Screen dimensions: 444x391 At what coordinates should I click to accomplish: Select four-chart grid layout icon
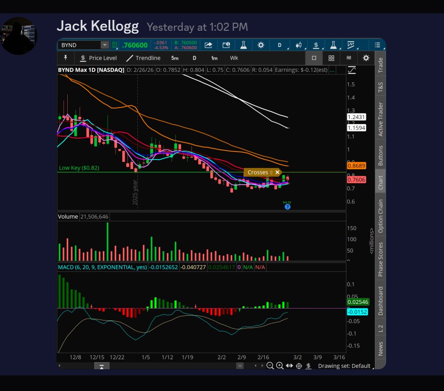tap(331, 58)
